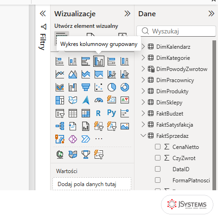Expand the DimKategorie table
The height and width of the screenshot is (219, 218).
click(143, 58)
